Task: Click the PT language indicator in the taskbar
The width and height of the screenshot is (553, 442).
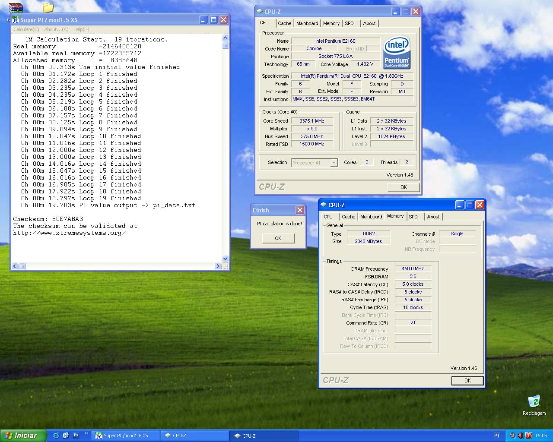Action: coord(497,436)
